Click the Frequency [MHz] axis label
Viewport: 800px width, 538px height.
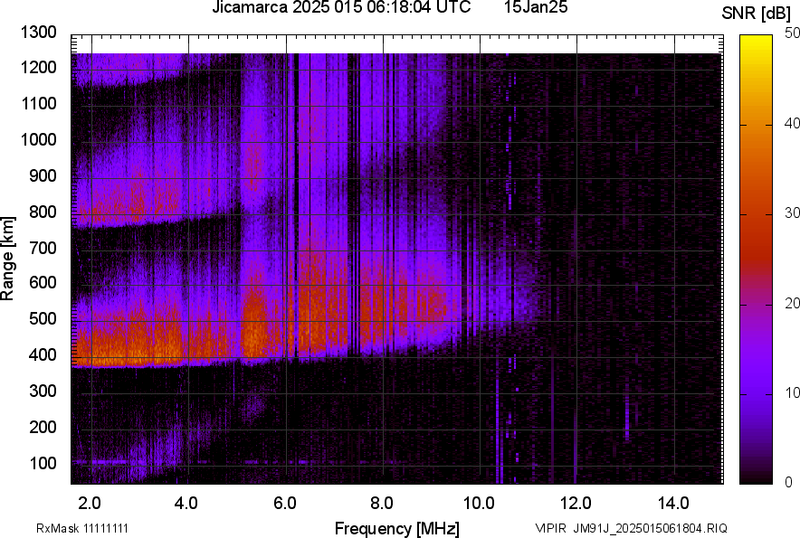[x=396, y=528]
